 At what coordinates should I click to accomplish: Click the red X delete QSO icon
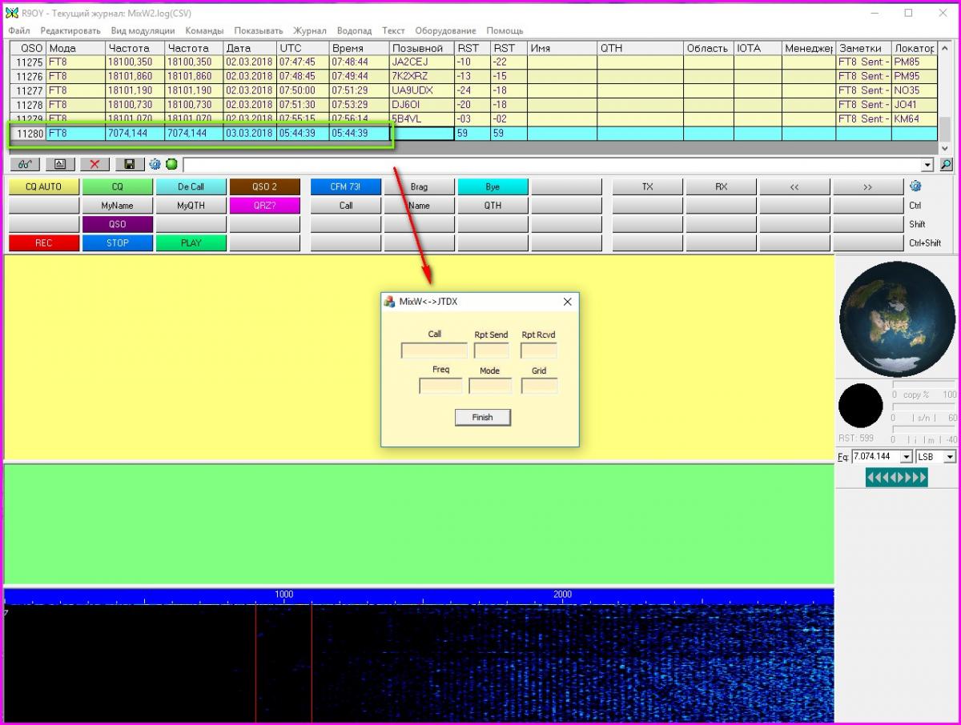click(94, 164)
